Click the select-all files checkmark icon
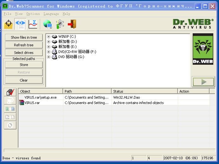Image resolution: width=219 pixels, height=164 pixels. pos(10,92)
